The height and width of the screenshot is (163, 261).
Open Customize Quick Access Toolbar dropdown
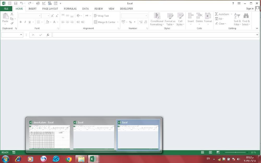pos(61,3)
